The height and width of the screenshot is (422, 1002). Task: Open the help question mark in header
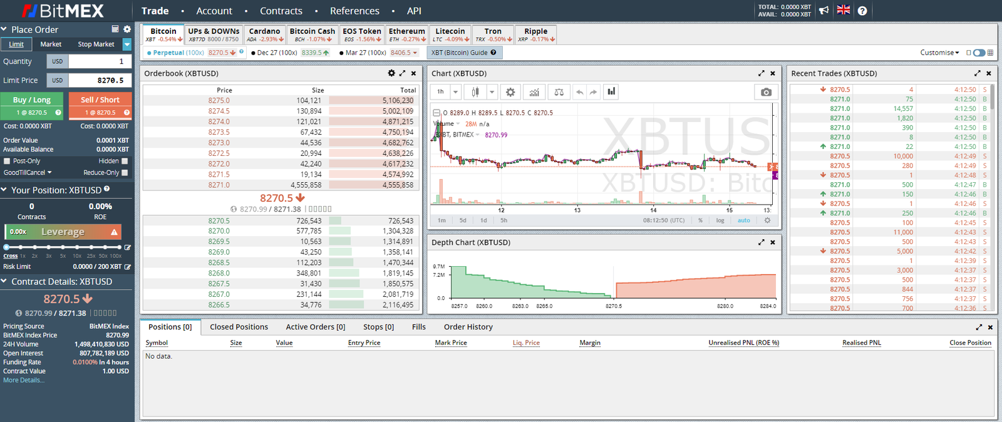[x=862, y=11]
